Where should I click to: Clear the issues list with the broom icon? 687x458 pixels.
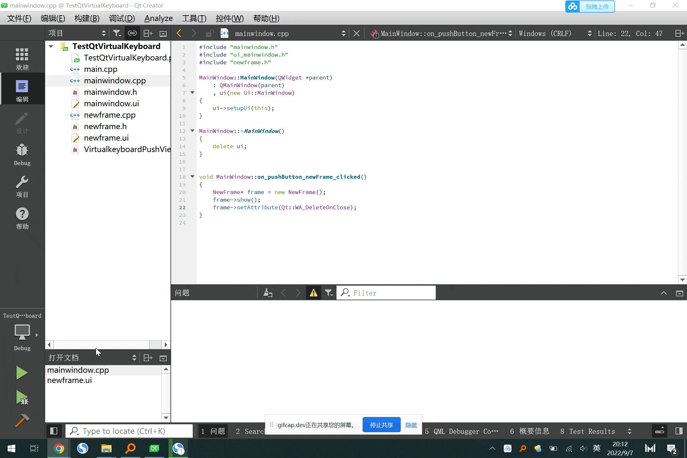click(267, 293)
